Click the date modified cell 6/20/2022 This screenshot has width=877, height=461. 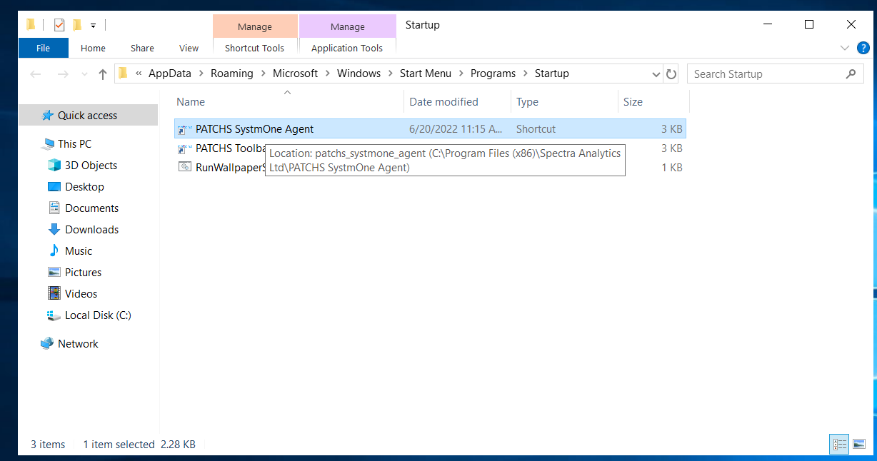click(456, 129)
